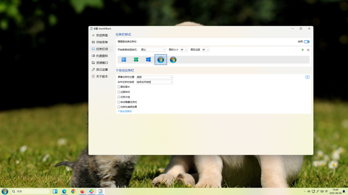Tick the 任务栏透明效果 checkbox

point(119,107)
